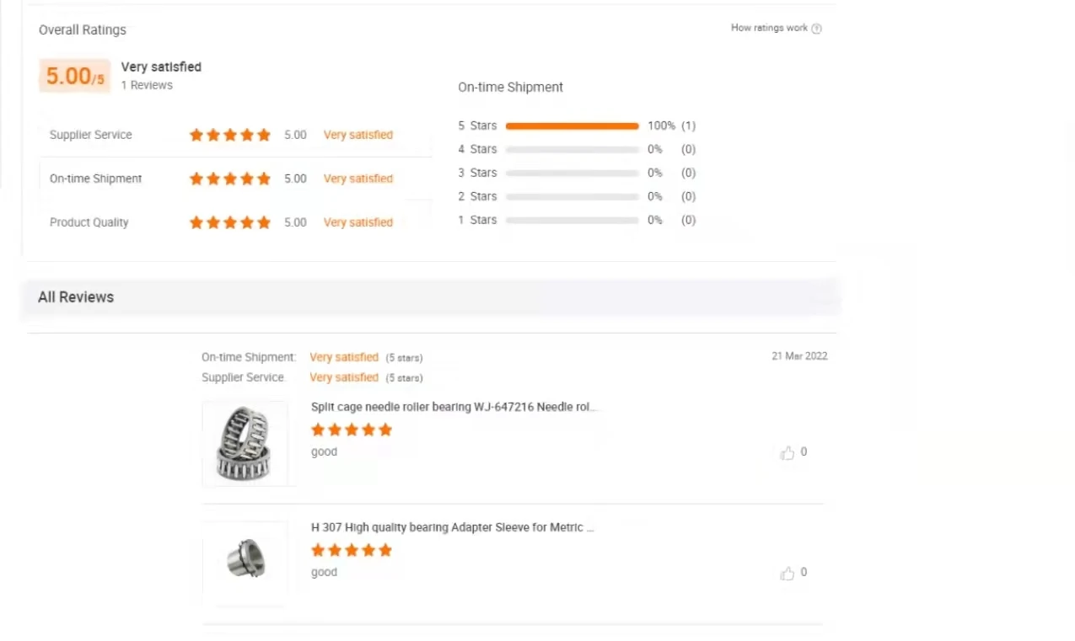The image size is (1075, 641).
Task: Open H 307 Adapter Sleeve product link
Action: [452, 527]
